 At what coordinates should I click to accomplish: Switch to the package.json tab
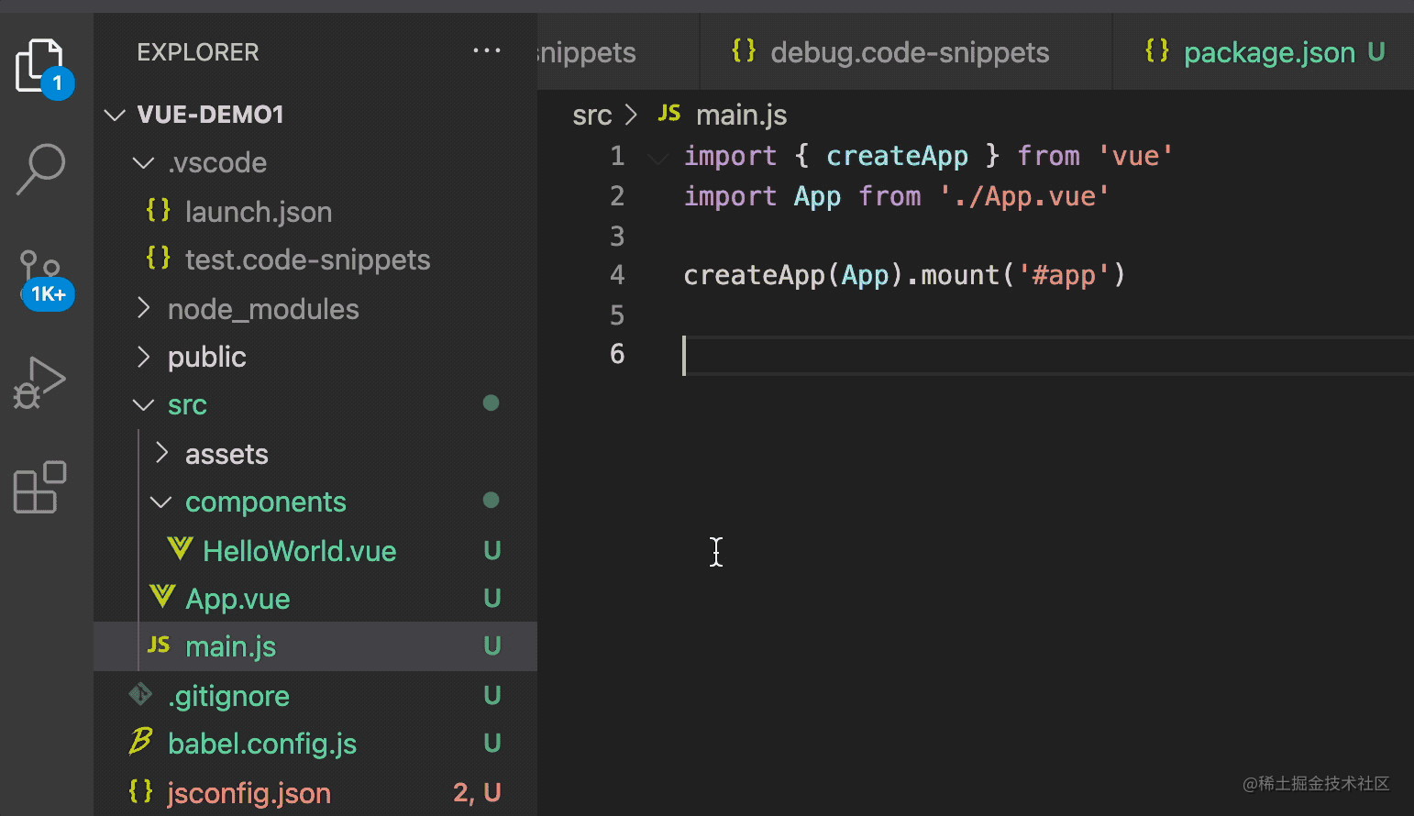pos(1268,52)
